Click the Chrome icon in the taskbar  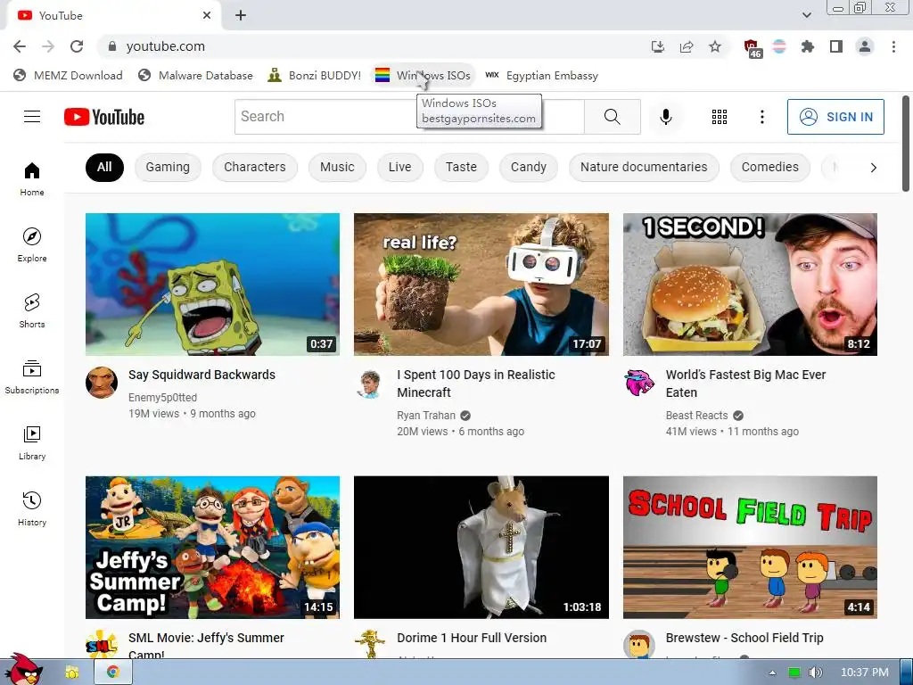pyautogui.click(x=113, y=673)
